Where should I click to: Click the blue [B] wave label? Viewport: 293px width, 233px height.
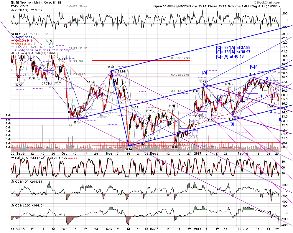tap(232, 124)
